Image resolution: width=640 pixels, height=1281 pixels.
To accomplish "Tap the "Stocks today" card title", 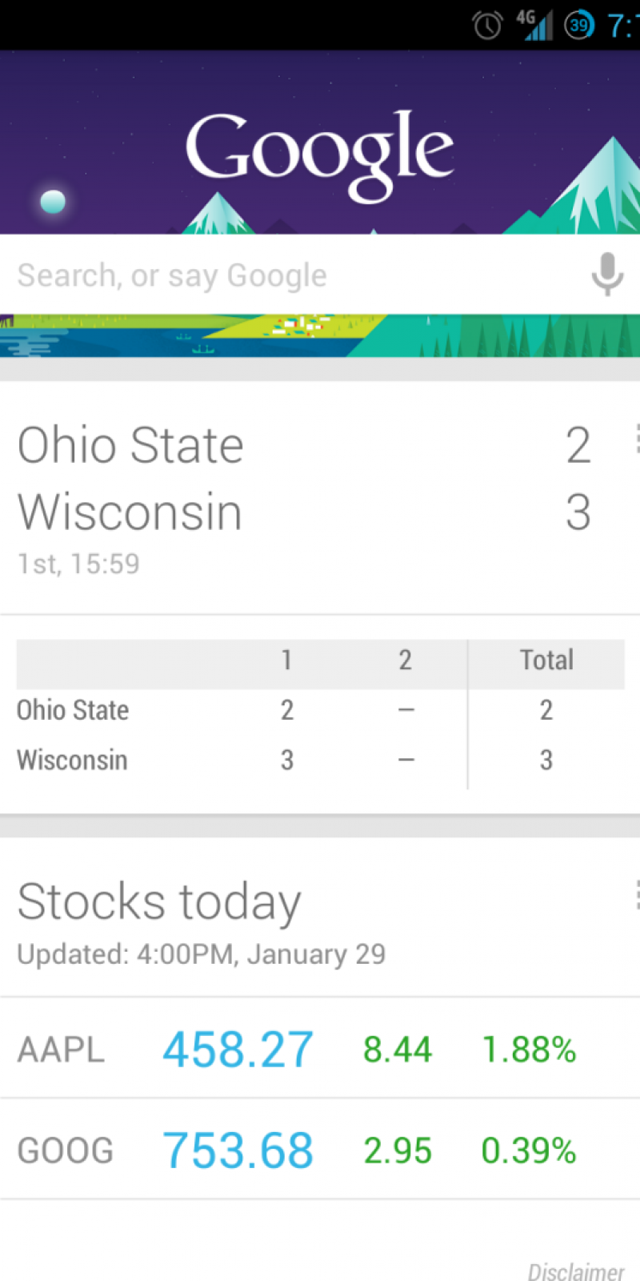I will (159, 902).
